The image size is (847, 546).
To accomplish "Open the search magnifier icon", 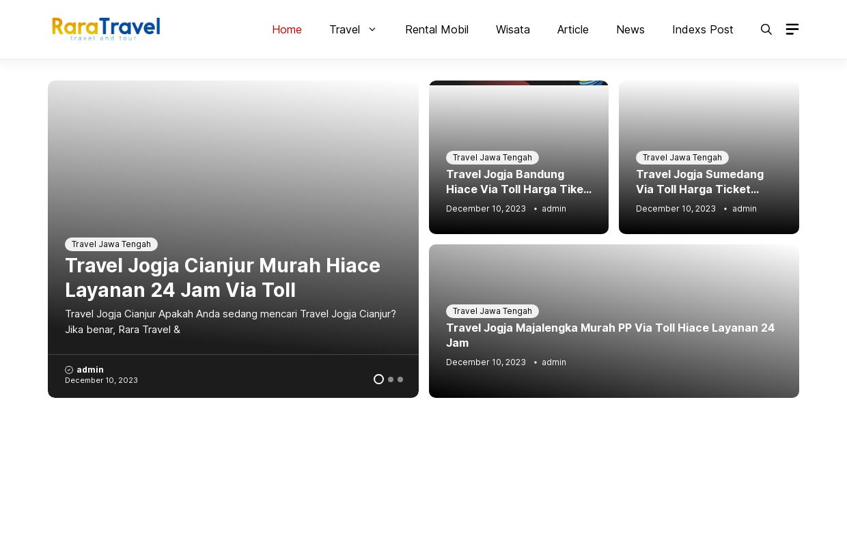I will [x=766, y=29].
